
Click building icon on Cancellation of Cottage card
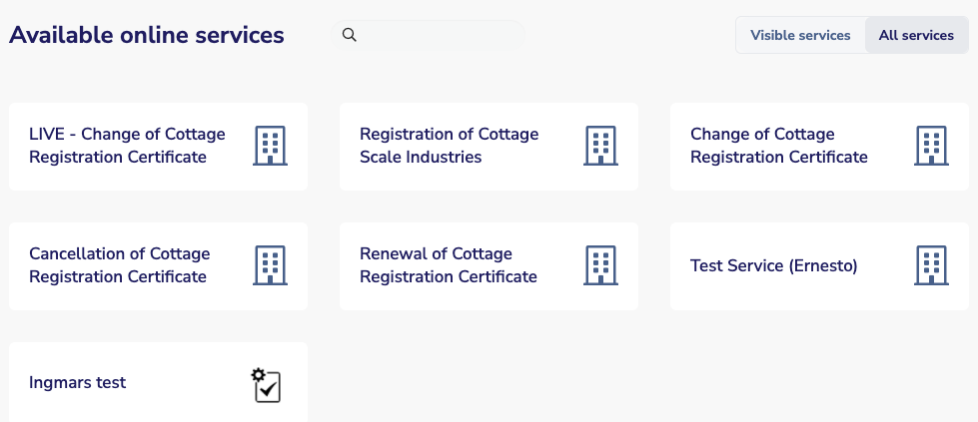click(x=270, y=265)
